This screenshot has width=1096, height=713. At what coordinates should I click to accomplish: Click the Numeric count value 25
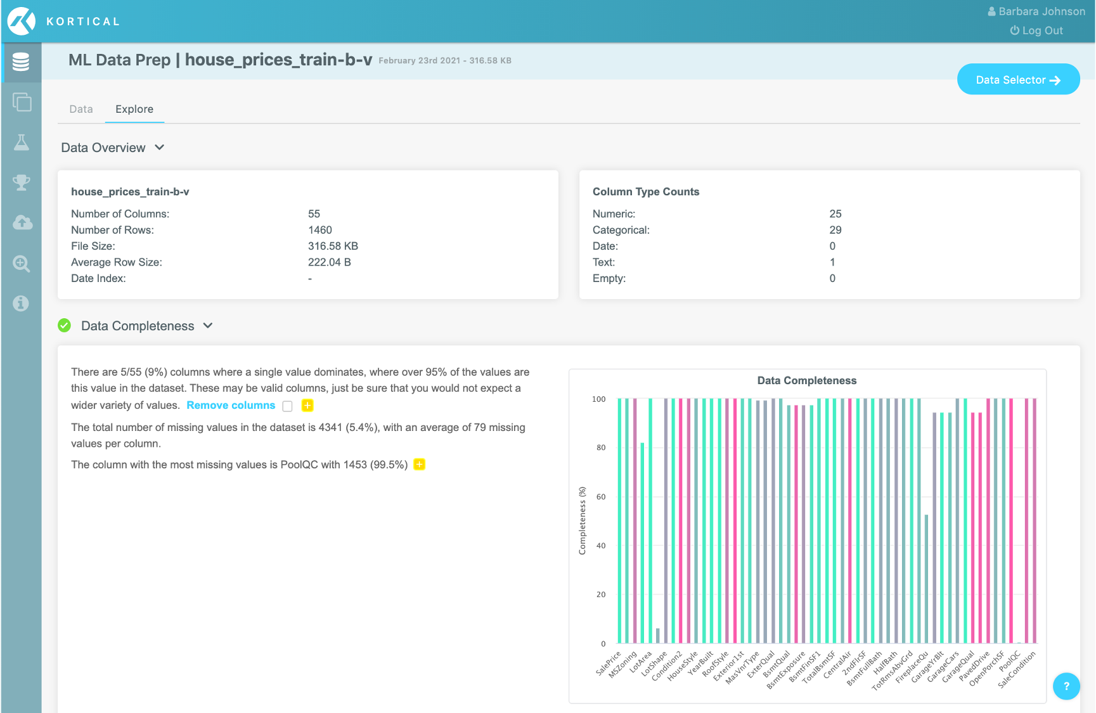835,214
